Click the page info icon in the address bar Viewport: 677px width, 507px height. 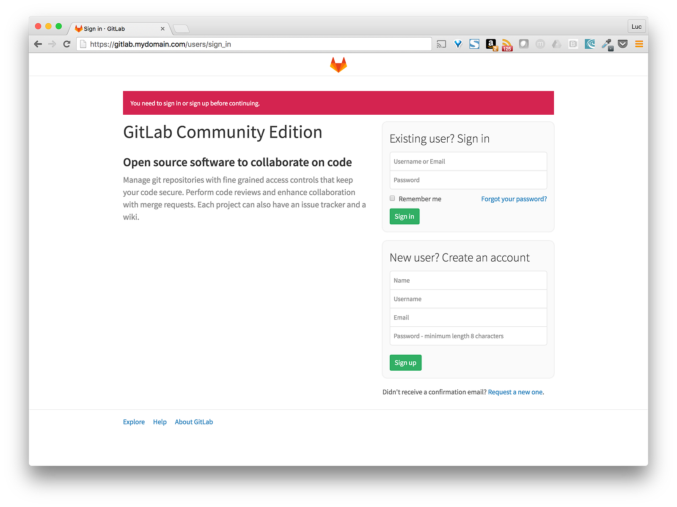(x=83, y=44)
